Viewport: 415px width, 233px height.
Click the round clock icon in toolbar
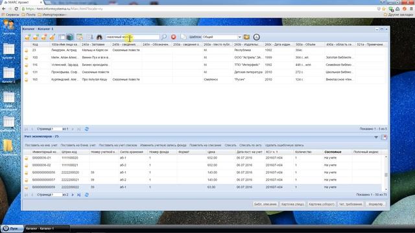[256, 37]
